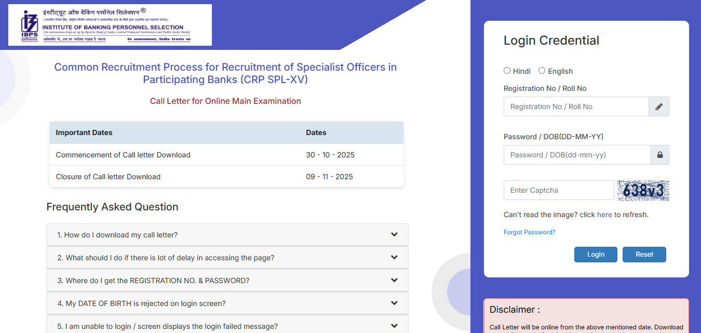Click 'here' to refresh the captcha
The height and width of the screenshot is (333, 701).
[x=604, y=214]
